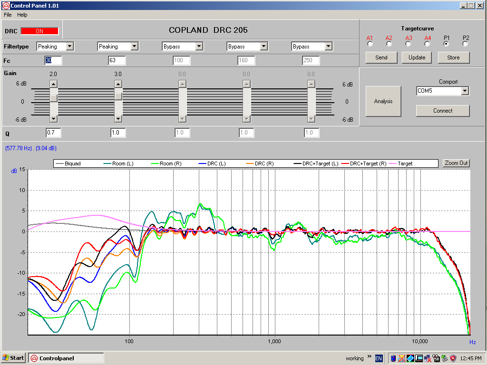Screen dimensions: 487x365
Task: Click the DRC+Target (R) legend entry
Action: pos(364,163)
